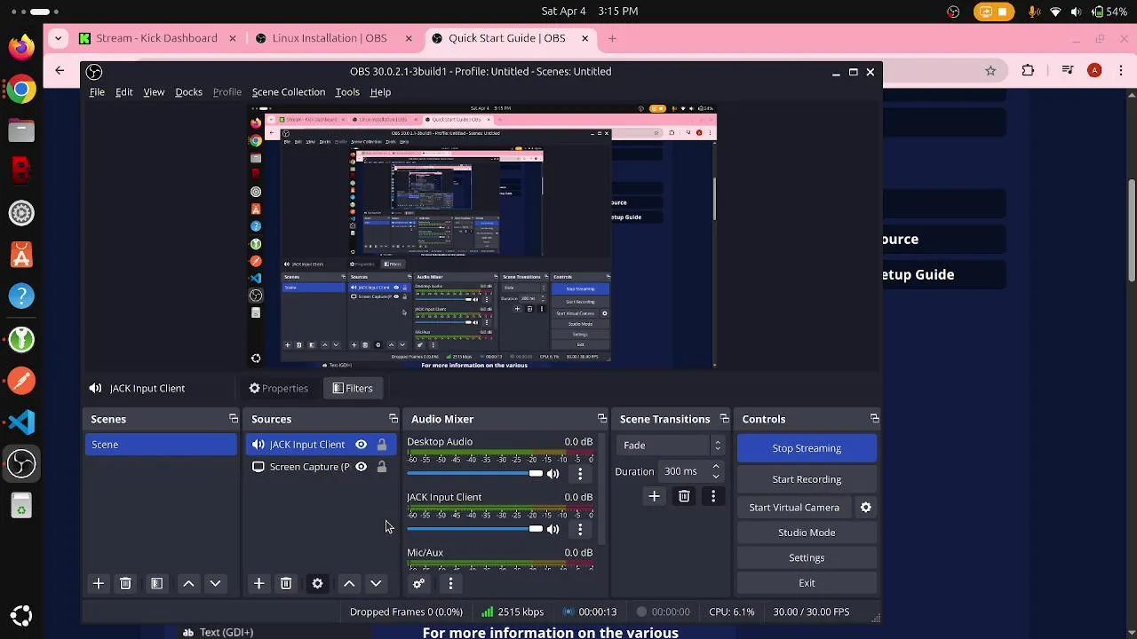
Task: Switch to Linux Installation | OBS tab
Action: (x=335, y=38)
